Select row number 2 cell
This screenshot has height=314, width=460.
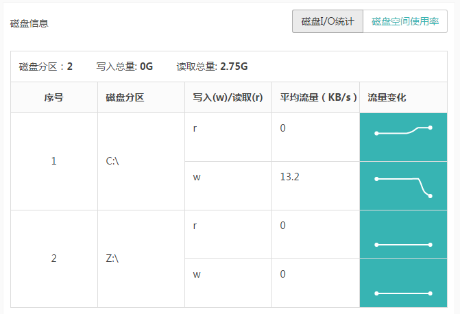54,259
